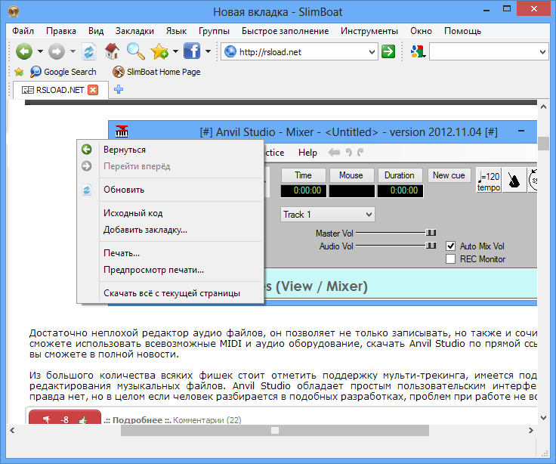Click the Подробнее link

pyautogui.click(x=137, y=420)
